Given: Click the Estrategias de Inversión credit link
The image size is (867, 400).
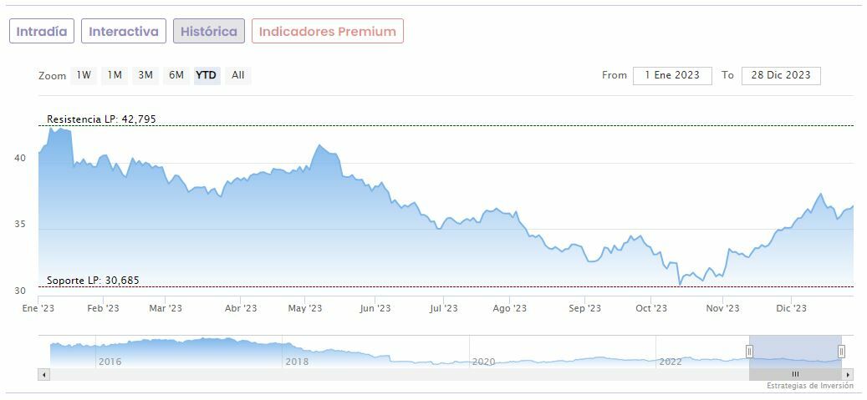Looking at the screenshot, I should [x=809, y=386].
